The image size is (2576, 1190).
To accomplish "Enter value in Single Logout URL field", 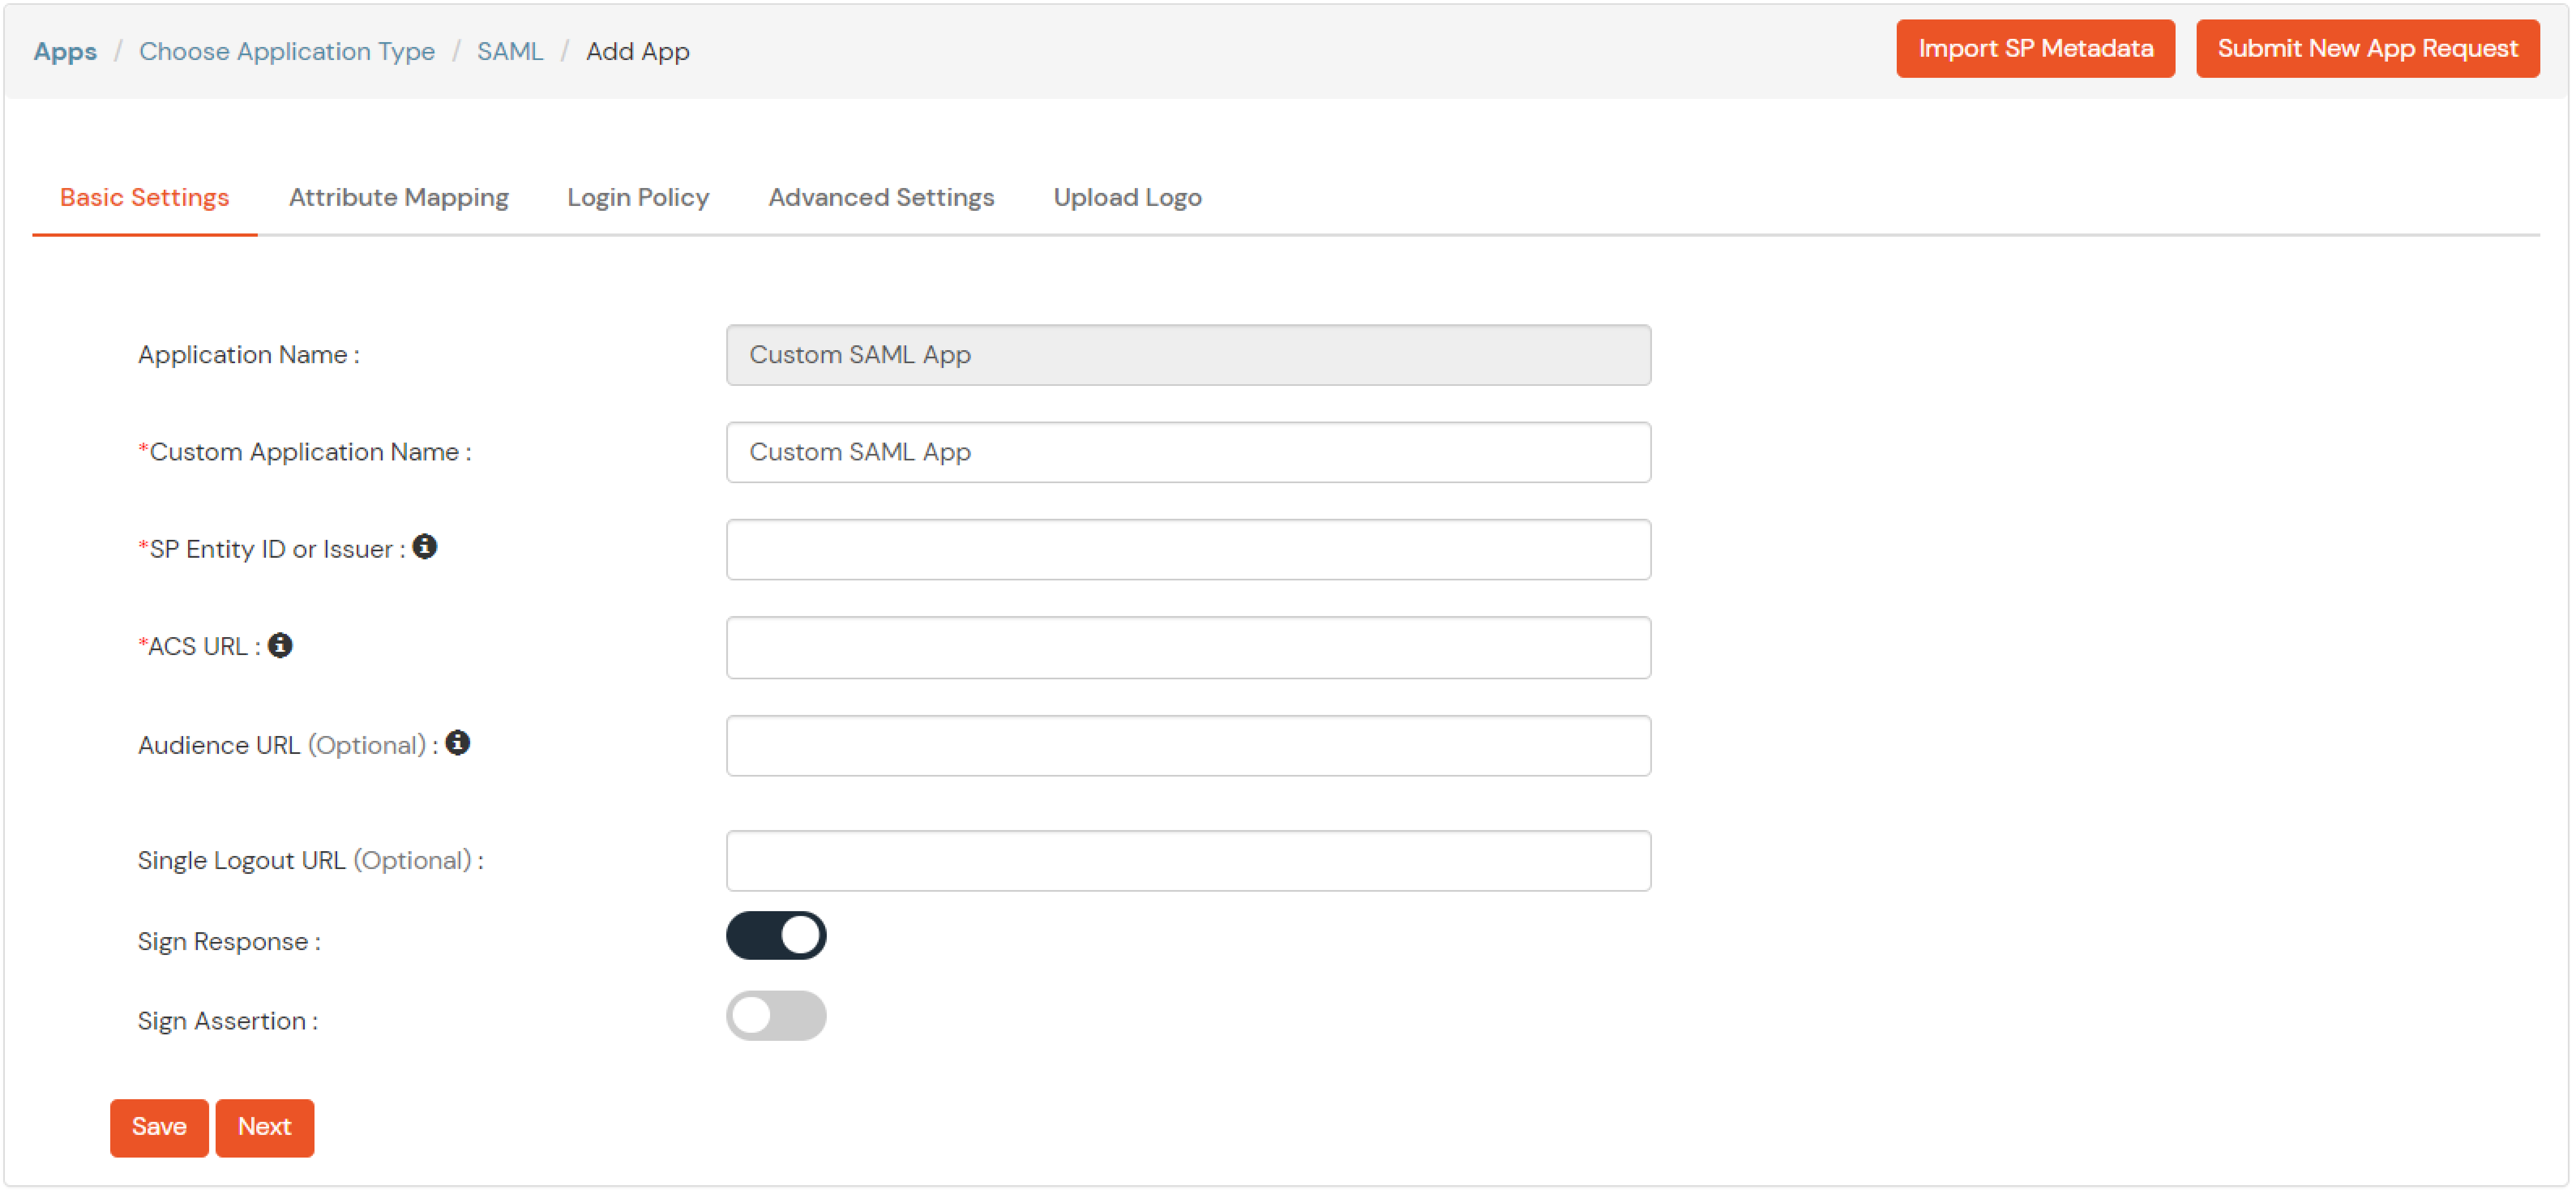I will click(1190, 860).
